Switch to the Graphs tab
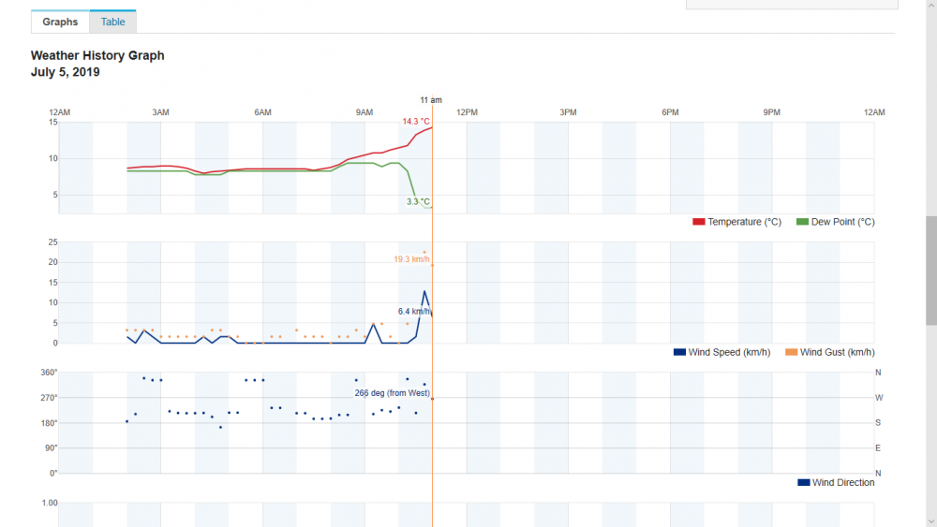Image resolution: width=937 pixels, height=527 pixels. pos(60,22)
